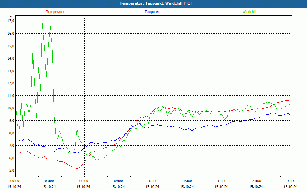This screenshot has width=307, height=191.
Task: Click the 21:00 time axis label
Action: point(257,181)
